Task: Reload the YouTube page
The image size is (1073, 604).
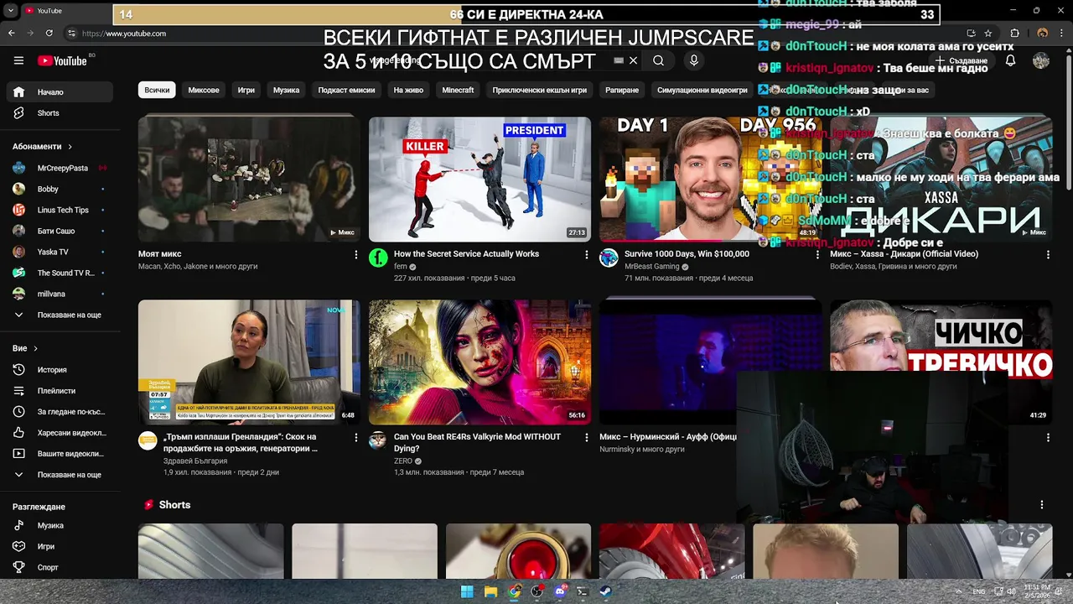Action: (x=49, y=33)
